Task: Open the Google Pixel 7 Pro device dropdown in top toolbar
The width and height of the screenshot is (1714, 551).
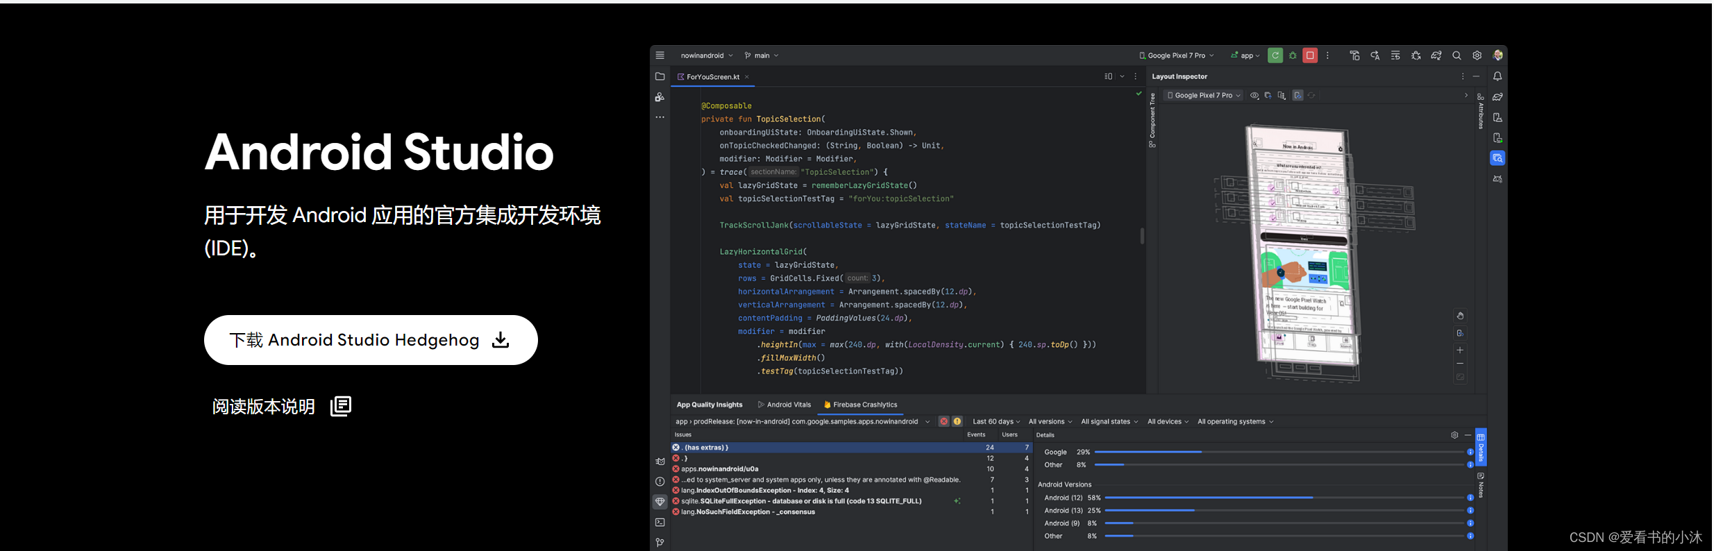Action: coord(1177,56)
